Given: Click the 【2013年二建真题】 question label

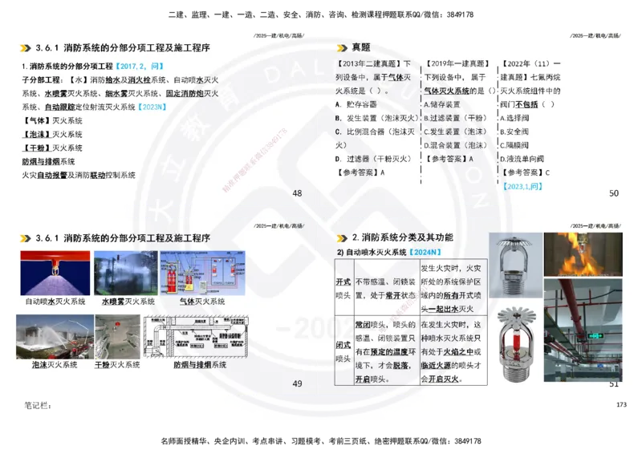Looking at the screenshot, I should click(368, 64).
